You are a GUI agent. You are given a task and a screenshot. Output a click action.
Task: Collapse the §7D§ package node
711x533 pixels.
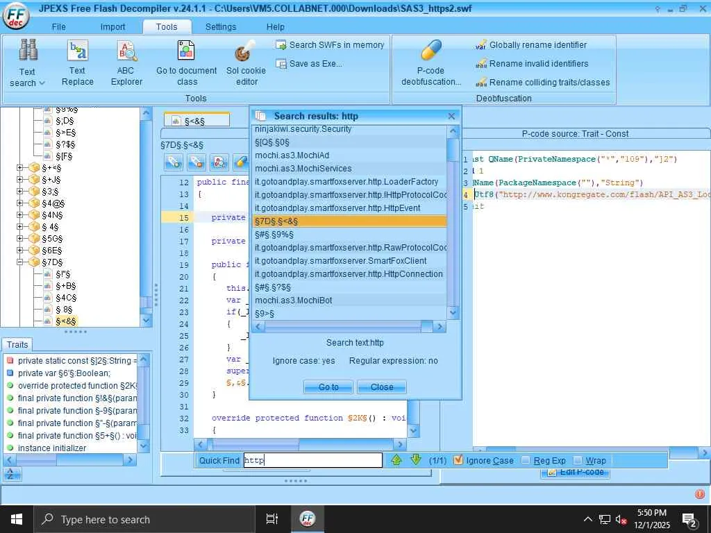(19, 262)
